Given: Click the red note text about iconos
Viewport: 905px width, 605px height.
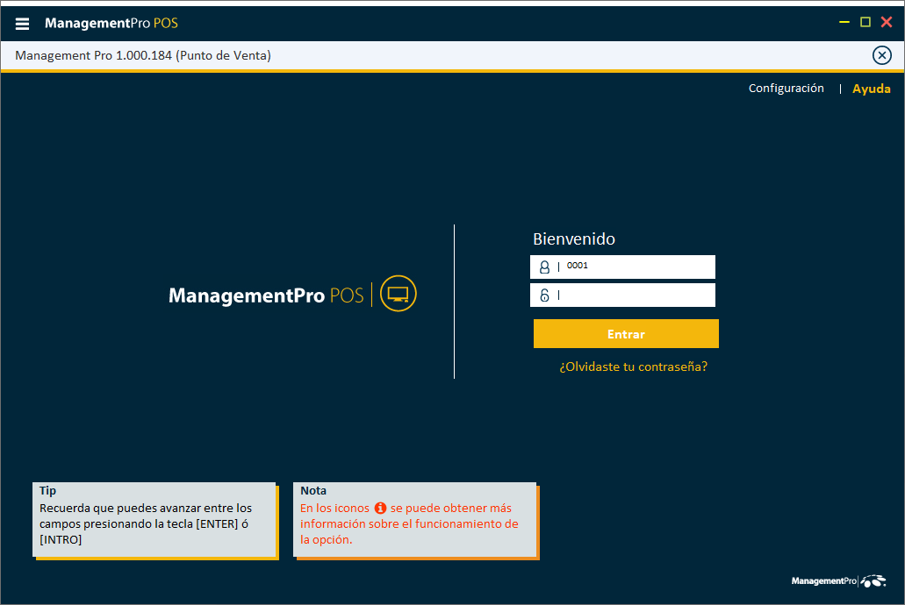Looking at the screenshot, I should 409,523.
